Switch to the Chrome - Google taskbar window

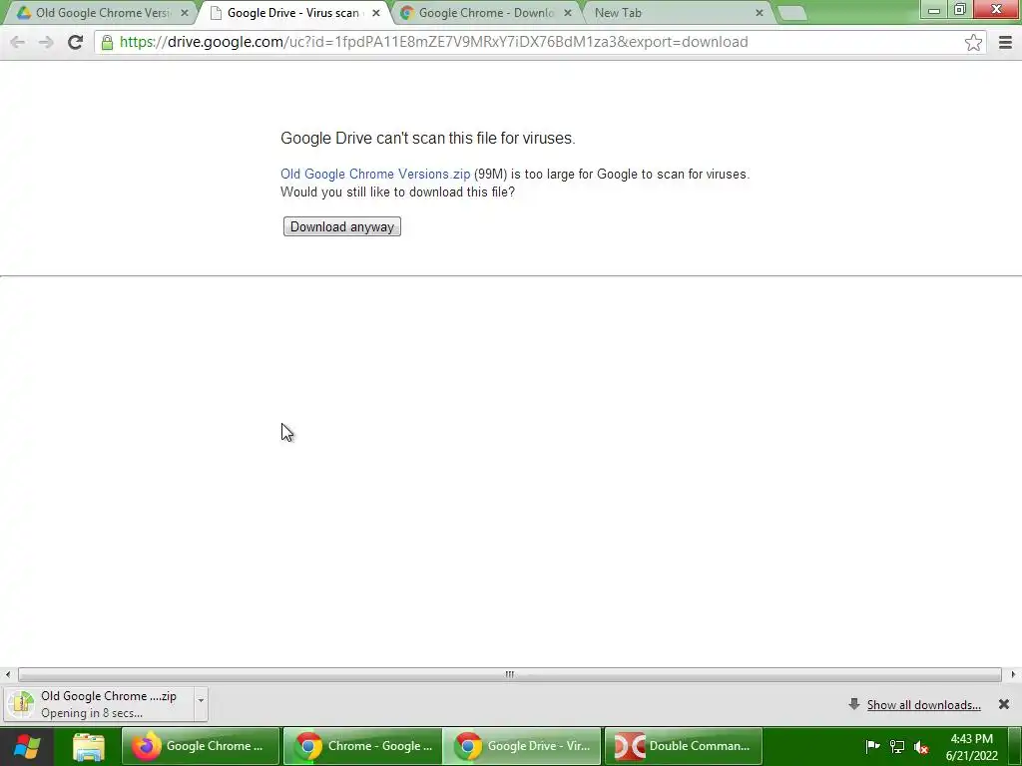click(x=363, y=746)
